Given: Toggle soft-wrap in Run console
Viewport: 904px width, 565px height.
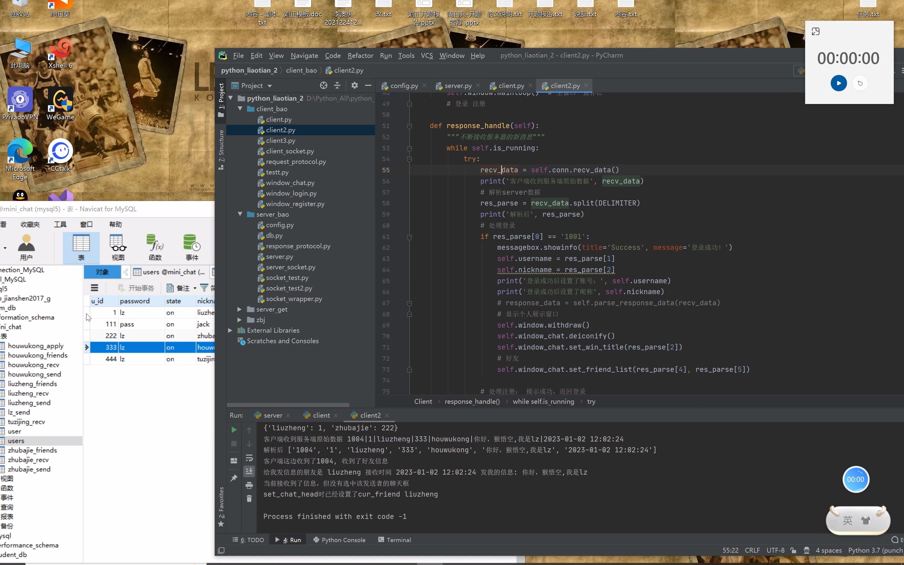Looking at the screenshot, I should click(249, 458).
